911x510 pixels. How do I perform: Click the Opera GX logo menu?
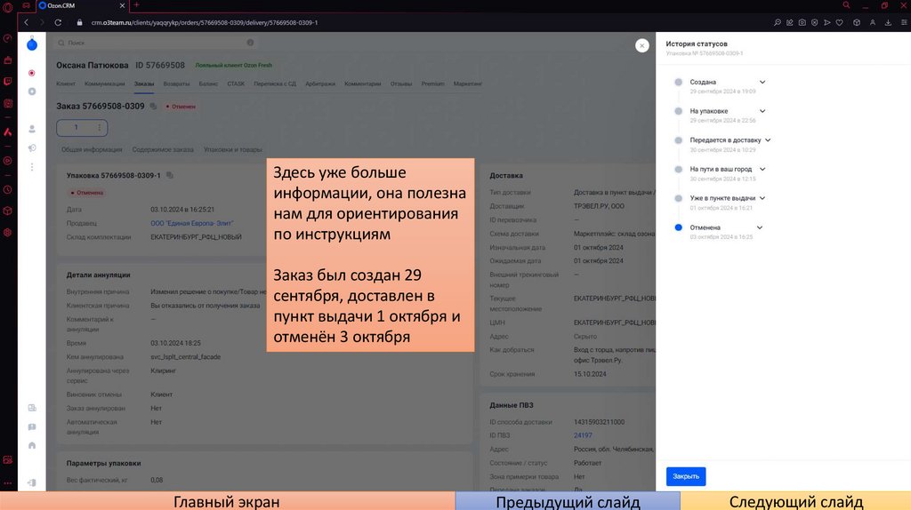pyautogui.click(x=7, y=7)
